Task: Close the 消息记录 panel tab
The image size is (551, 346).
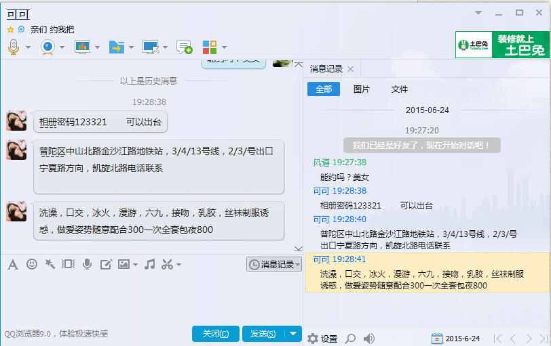Action: pyautogui.click(x=350, y=69)
